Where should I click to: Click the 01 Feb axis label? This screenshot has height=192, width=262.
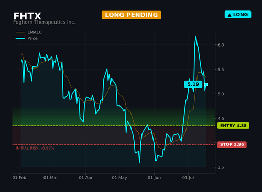pos(19,178)
